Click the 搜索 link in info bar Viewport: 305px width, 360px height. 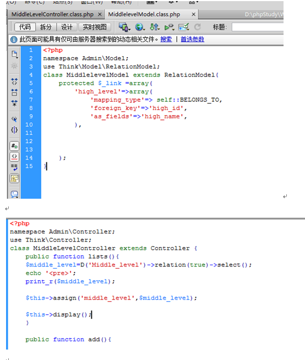pyautogui.click(x=166, y=40)
